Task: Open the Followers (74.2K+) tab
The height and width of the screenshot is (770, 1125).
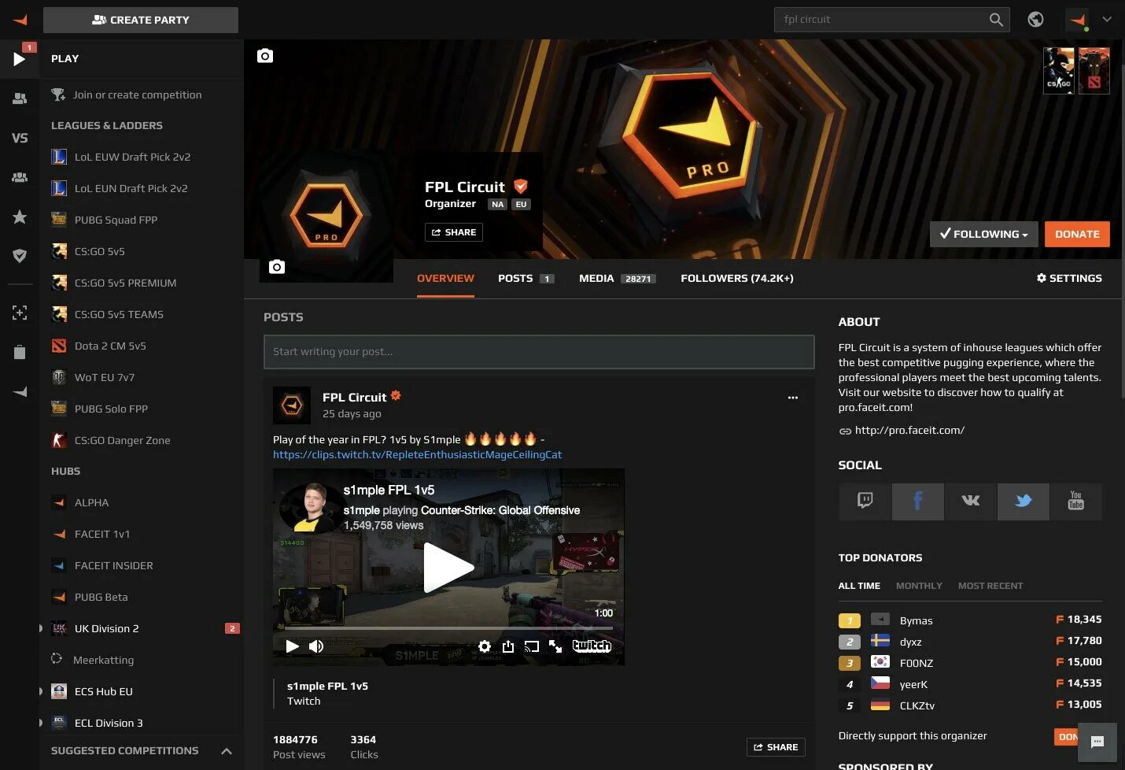Action: 737,279
